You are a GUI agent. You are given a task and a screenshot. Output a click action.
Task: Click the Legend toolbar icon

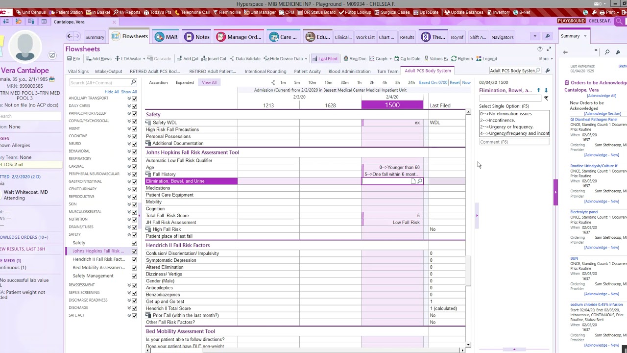click(x=486, y=59)
